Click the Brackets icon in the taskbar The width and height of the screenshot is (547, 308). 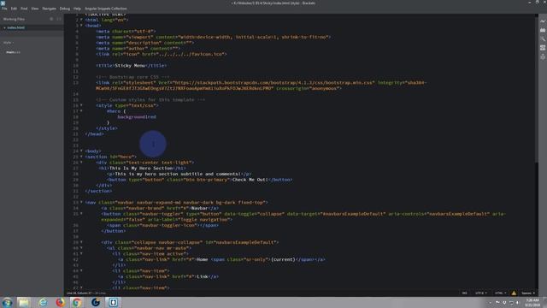pos(113,302)
